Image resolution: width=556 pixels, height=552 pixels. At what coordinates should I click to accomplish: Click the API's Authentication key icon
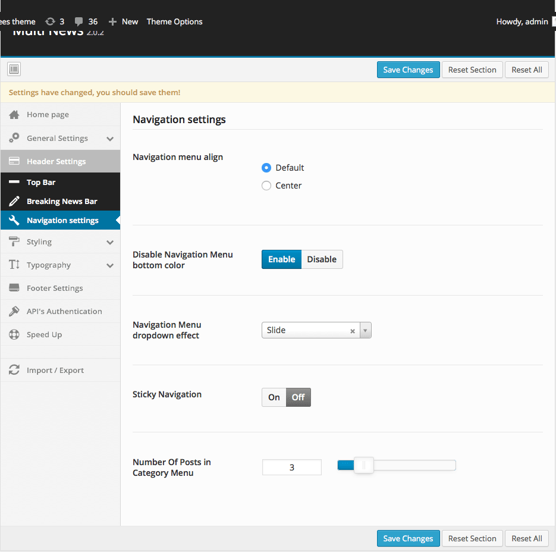pyautogui.click(x=14, y=312)
